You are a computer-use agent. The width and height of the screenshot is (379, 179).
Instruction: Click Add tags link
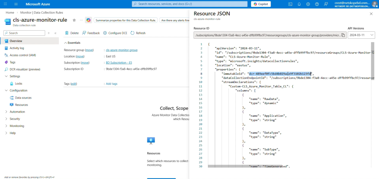click(112, 84)
